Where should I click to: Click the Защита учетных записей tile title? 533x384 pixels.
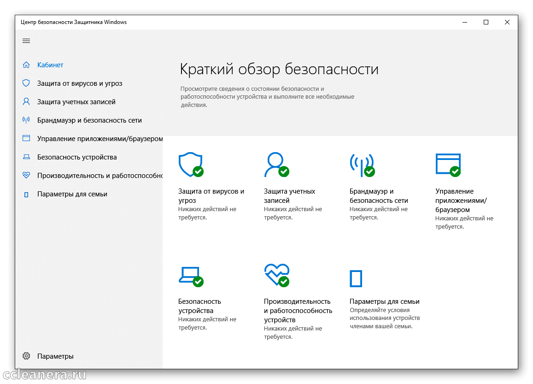click(290, 196)
